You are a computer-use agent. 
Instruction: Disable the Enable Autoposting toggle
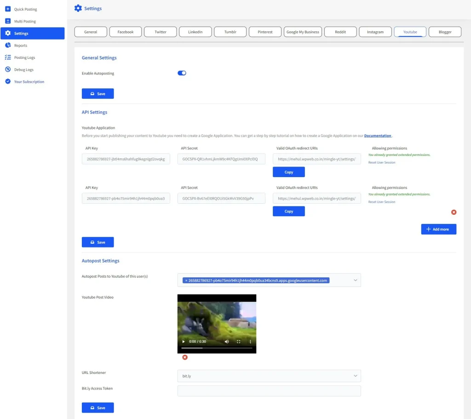point(182,73)
